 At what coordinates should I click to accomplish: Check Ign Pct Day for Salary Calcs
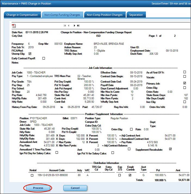(x=57, y=153)
